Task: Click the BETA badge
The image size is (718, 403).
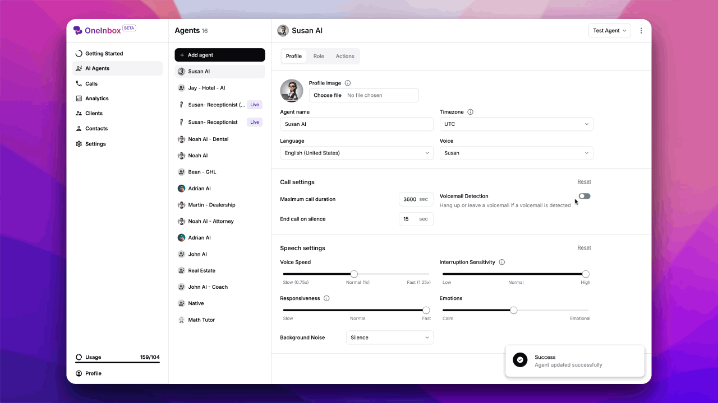Action: click(x=129, y=28)
